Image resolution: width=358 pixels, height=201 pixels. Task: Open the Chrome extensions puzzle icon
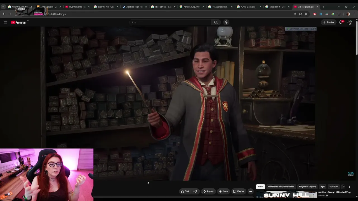point(339,14)
